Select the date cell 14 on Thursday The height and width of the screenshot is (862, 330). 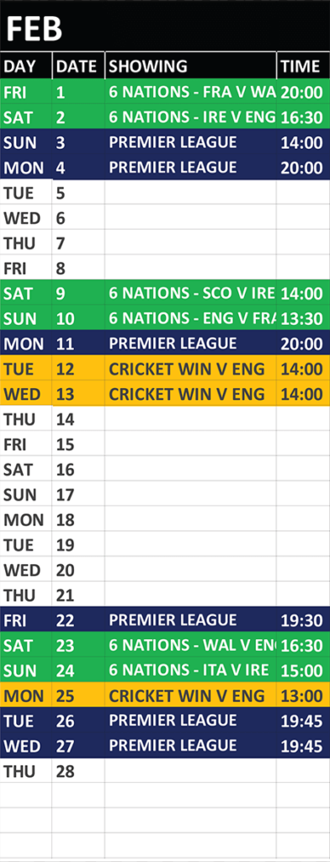point(78,419)
